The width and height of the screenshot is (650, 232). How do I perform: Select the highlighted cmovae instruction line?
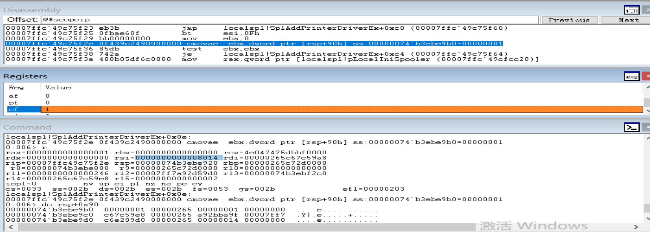coord(254,43)
